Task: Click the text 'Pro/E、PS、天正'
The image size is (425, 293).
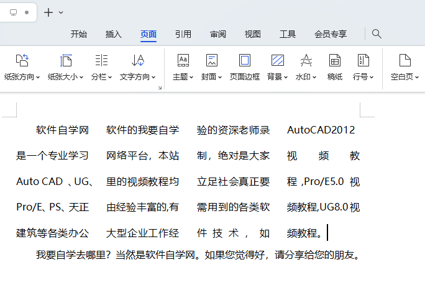Action: pos(53,207)
